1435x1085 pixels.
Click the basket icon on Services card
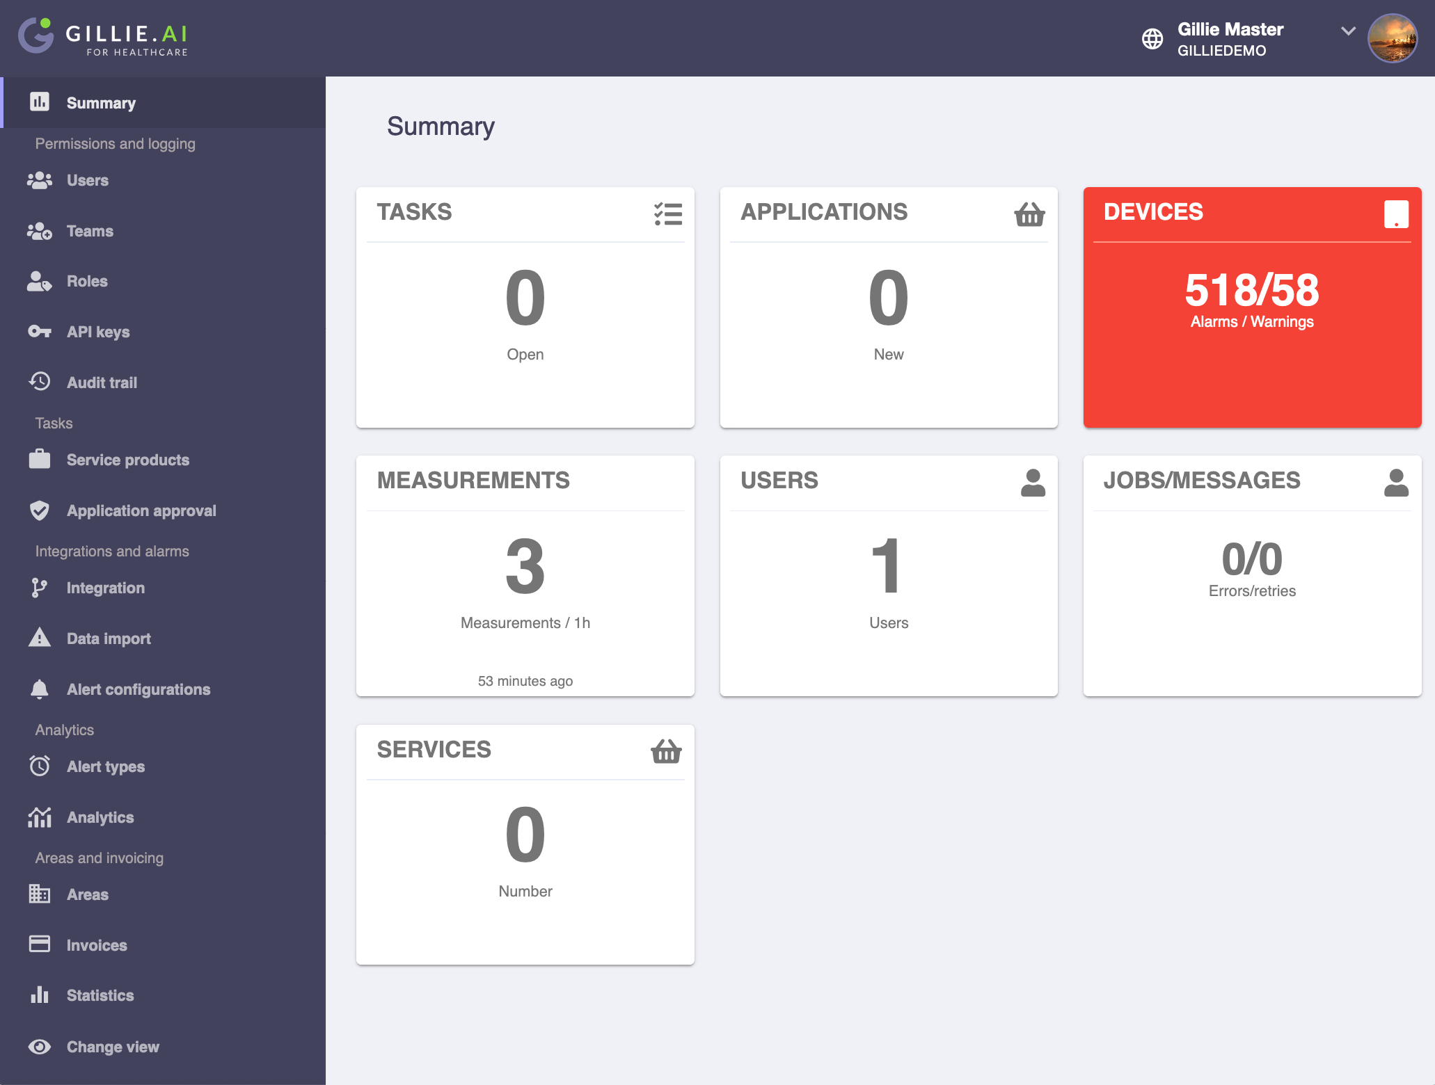[666, 751]
